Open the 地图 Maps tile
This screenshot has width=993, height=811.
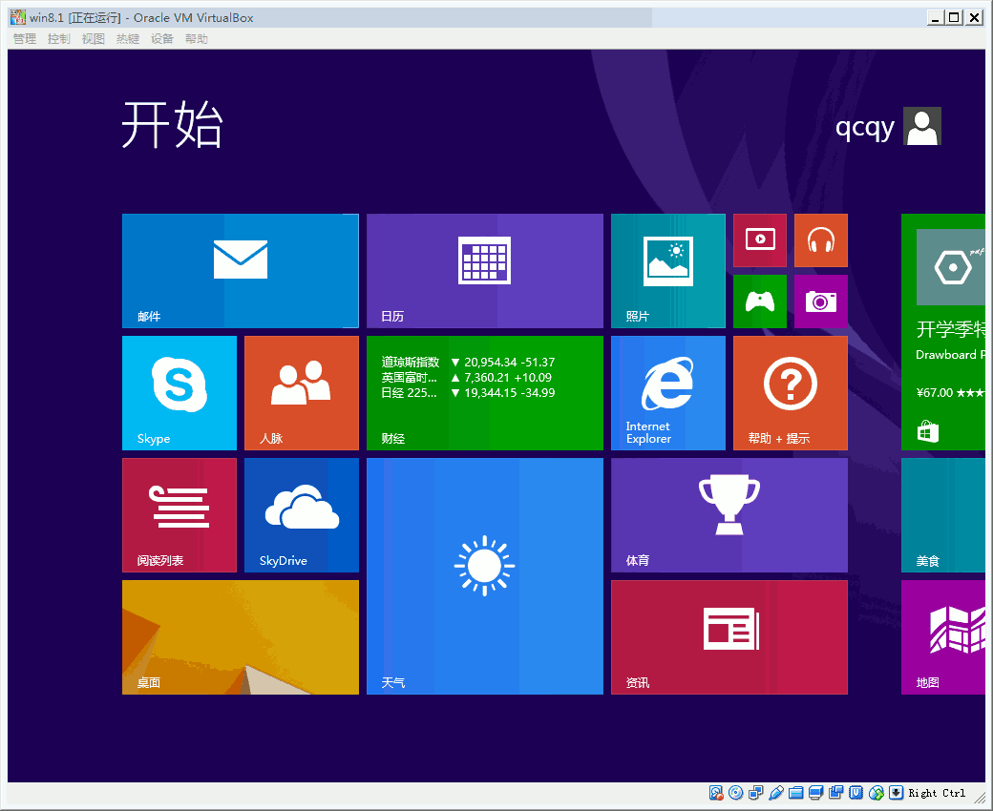(943, 637)
